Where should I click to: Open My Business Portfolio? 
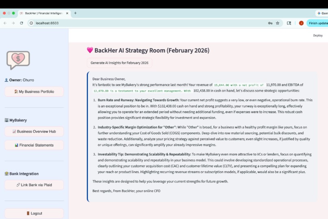[x=34, y=92]
